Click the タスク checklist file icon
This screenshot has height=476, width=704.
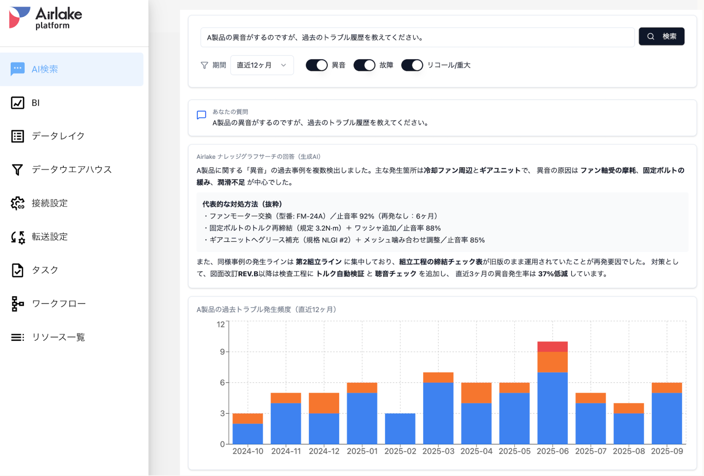[x=17, y=270]
